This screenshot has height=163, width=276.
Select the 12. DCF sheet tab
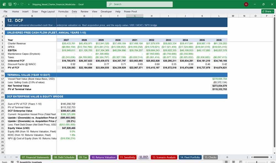tap(144, 157)
